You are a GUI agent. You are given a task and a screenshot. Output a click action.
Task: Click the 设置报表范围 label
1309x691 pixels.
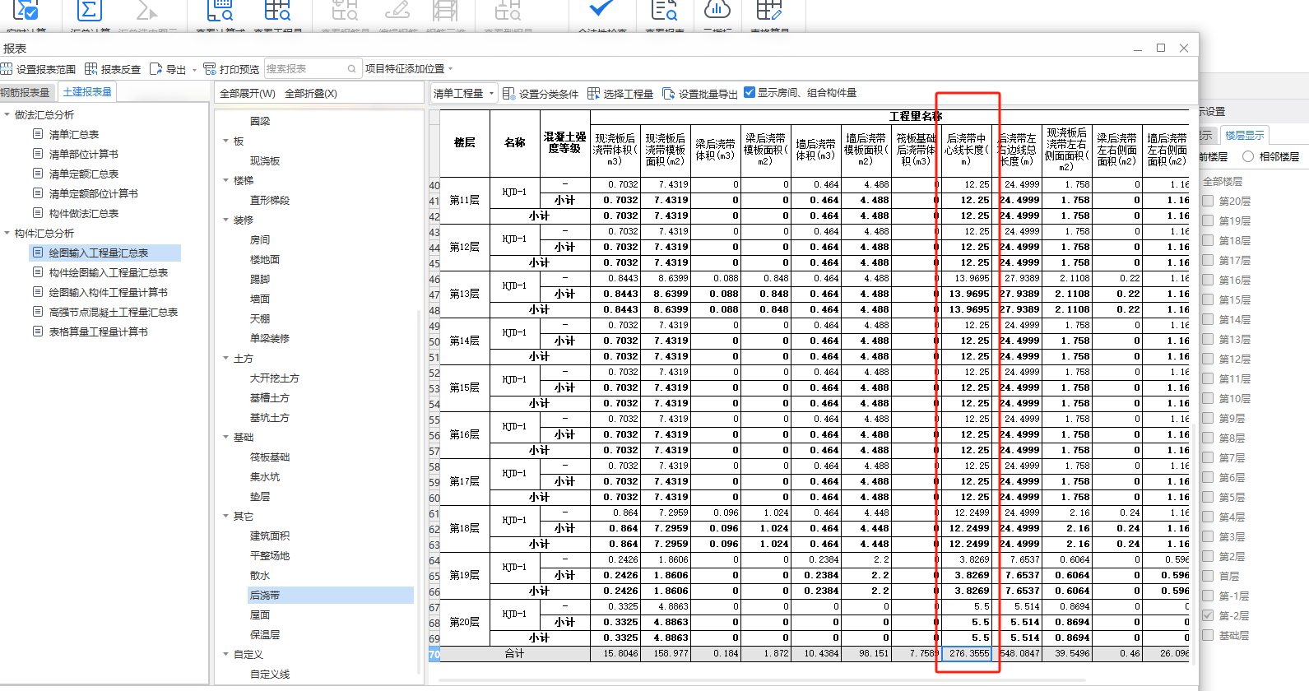click(x=46, y=70)
